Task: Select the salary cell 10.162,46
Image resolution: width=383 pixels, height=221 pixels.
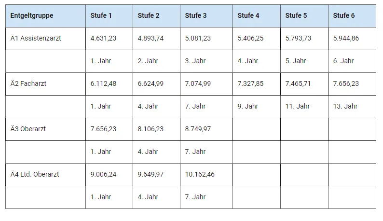Action: coord(200,174)
